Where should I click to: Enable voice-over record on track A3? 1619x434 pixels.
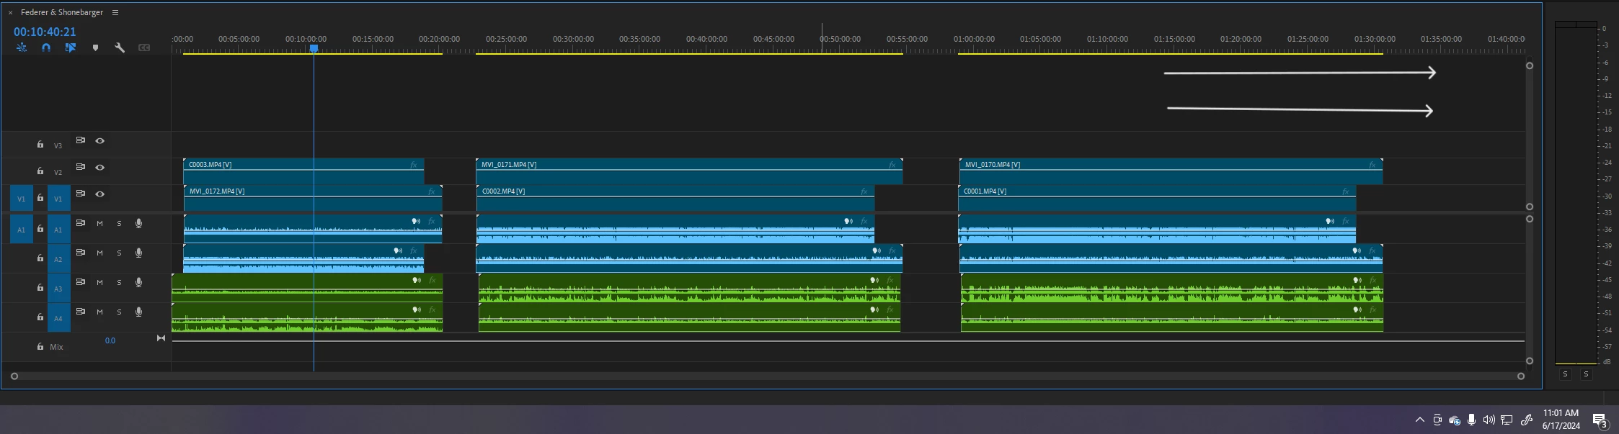pyautogui.click(x=139, y=283)
